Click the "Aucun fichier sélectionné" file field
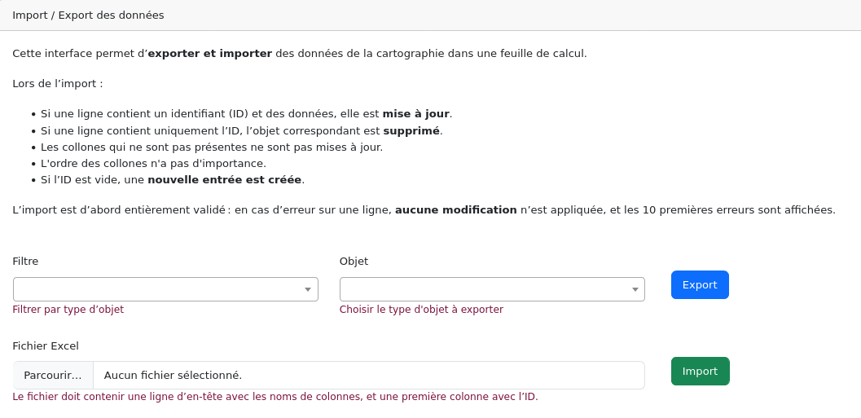Screen dimensions: 861x418 368,375
